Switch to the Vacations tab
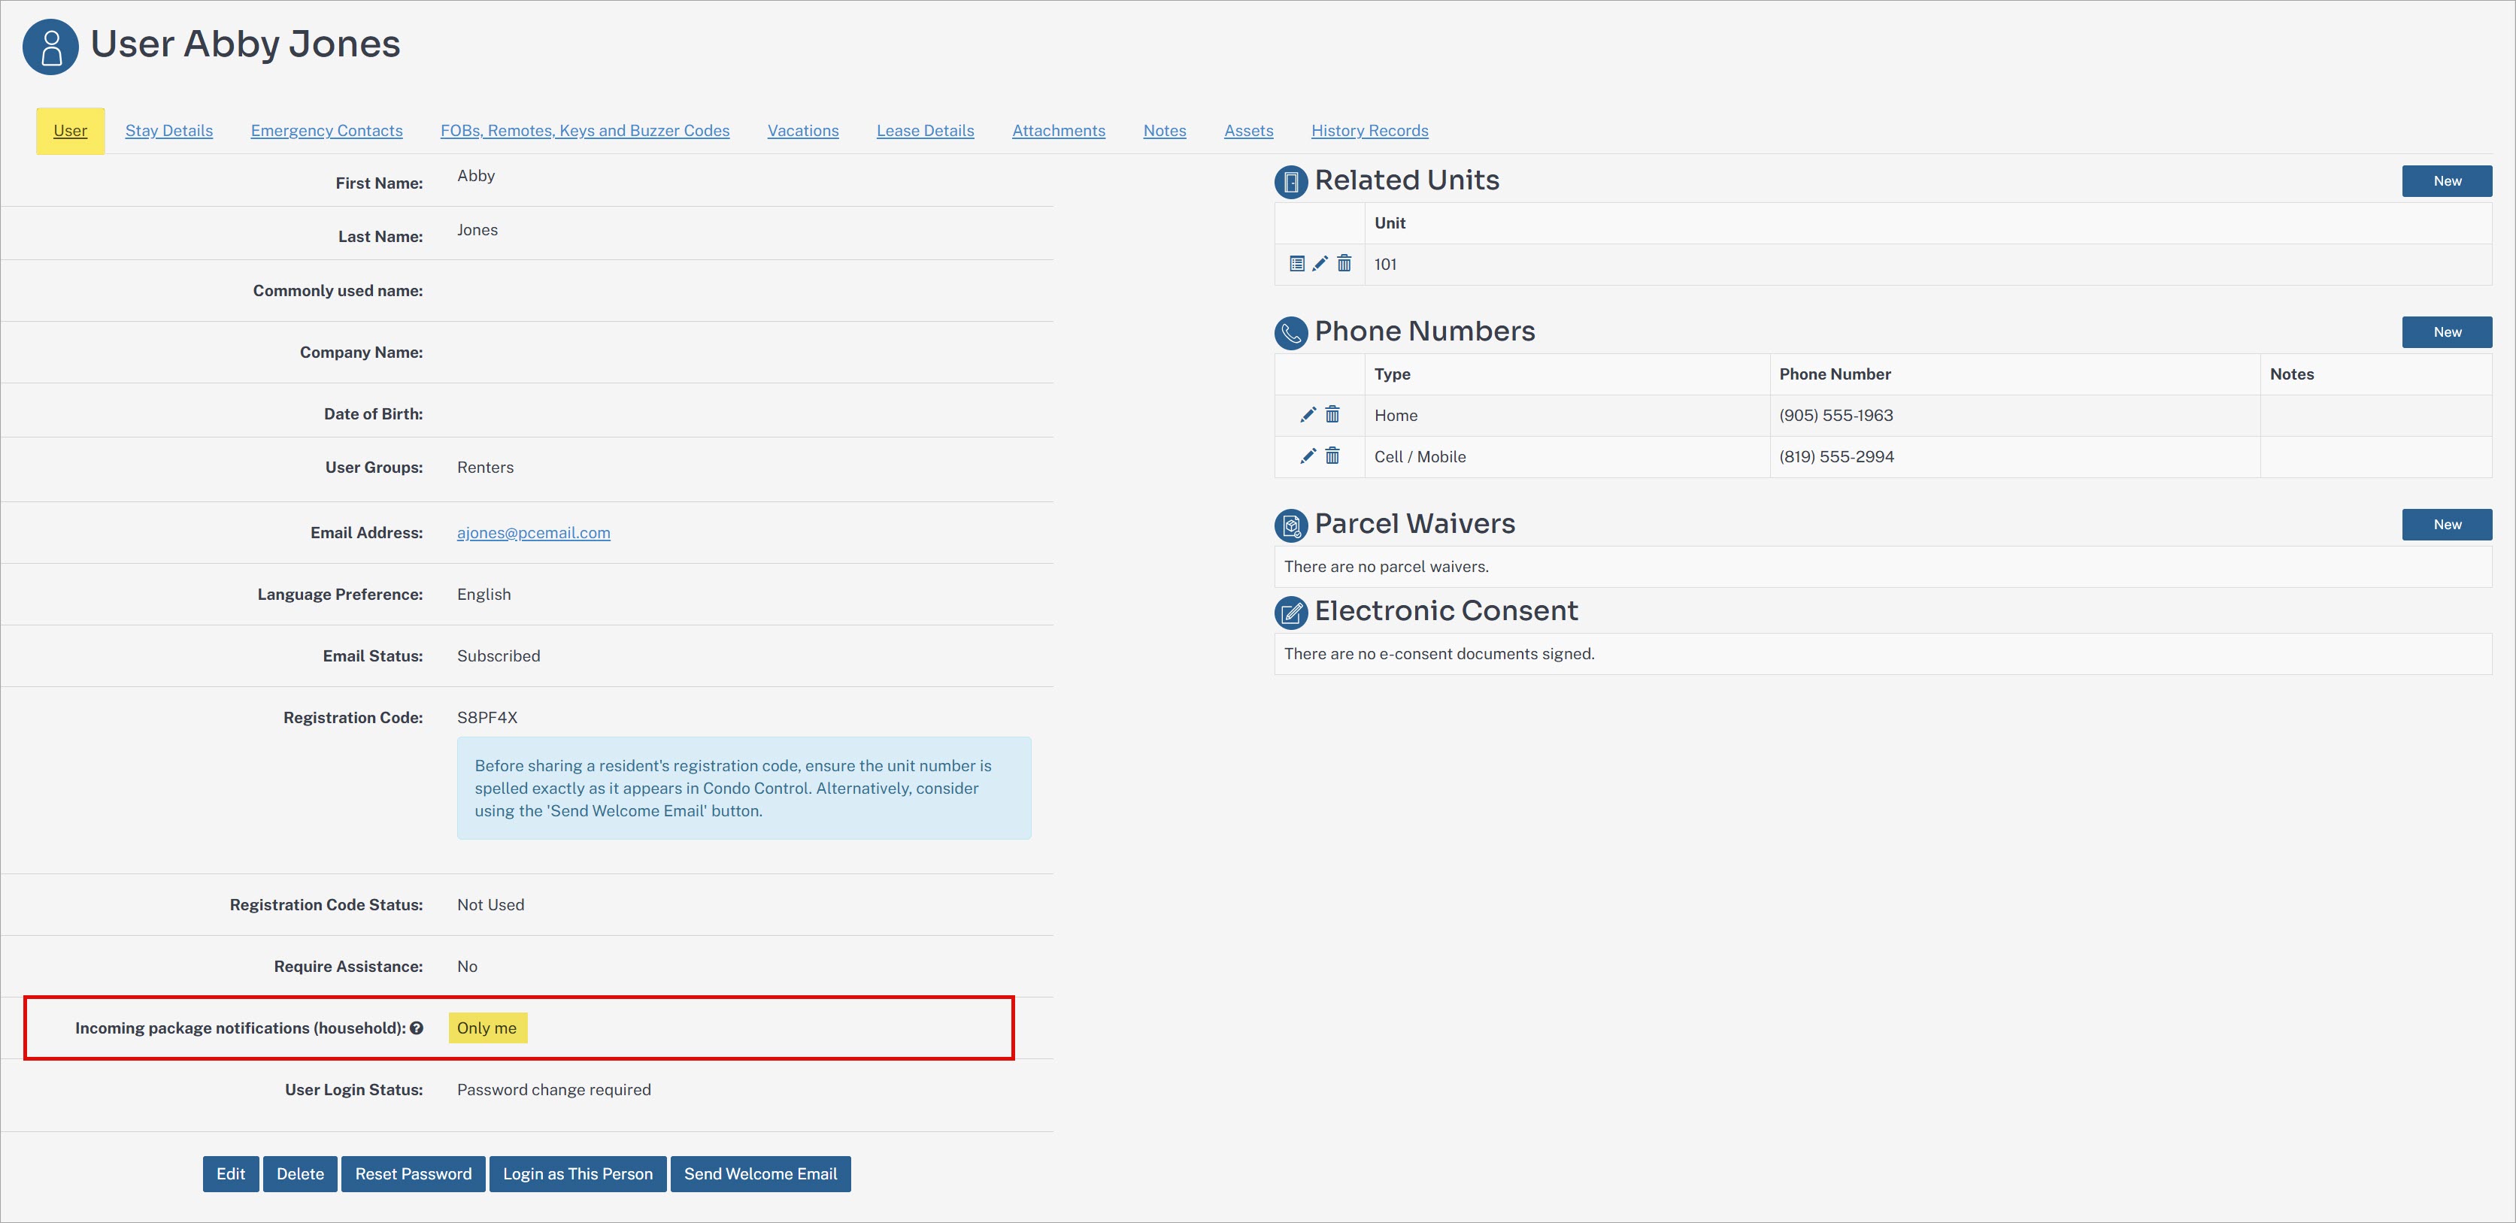Image resolution: width=2516 pixels, height=1223 pixels. pos(803,131)
